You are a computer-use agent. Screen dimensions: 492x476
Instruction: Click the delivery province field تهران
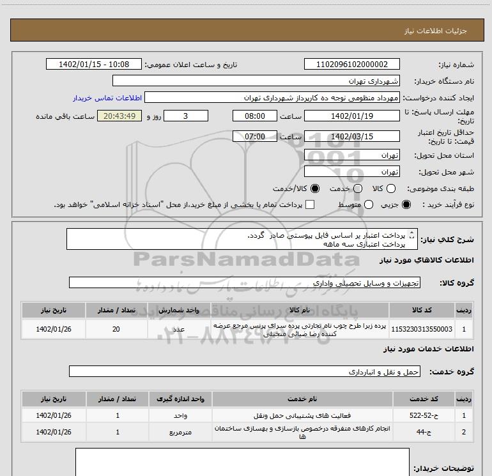coord(351,155)
